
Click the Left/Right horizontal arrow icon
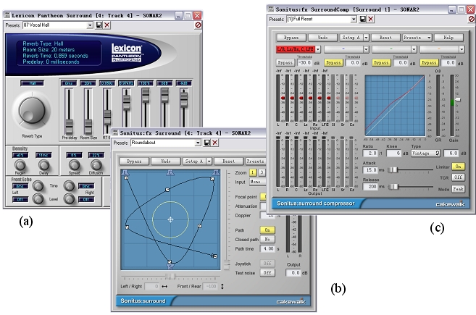coord(164,286)
